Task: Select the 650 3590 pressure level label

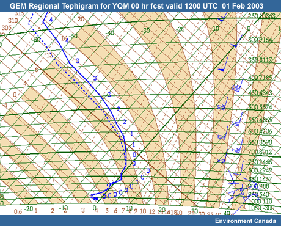Action: pos(260,142)
